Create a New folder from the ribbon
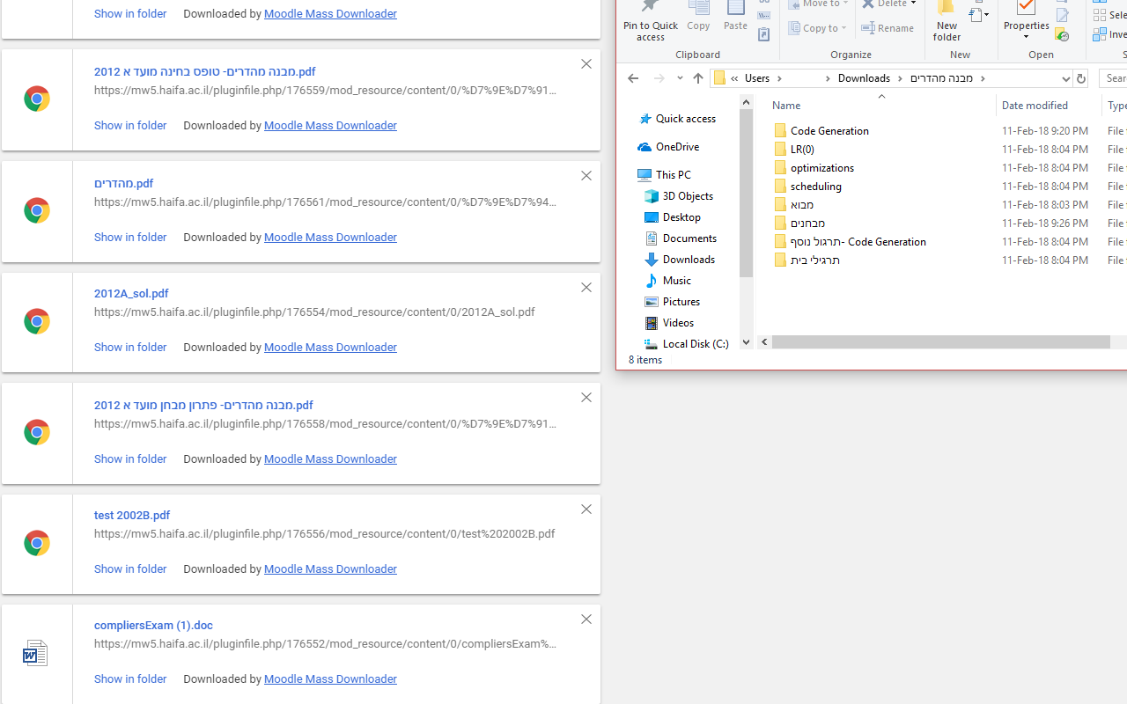1127x704 pixels. (x=947, y=21)
